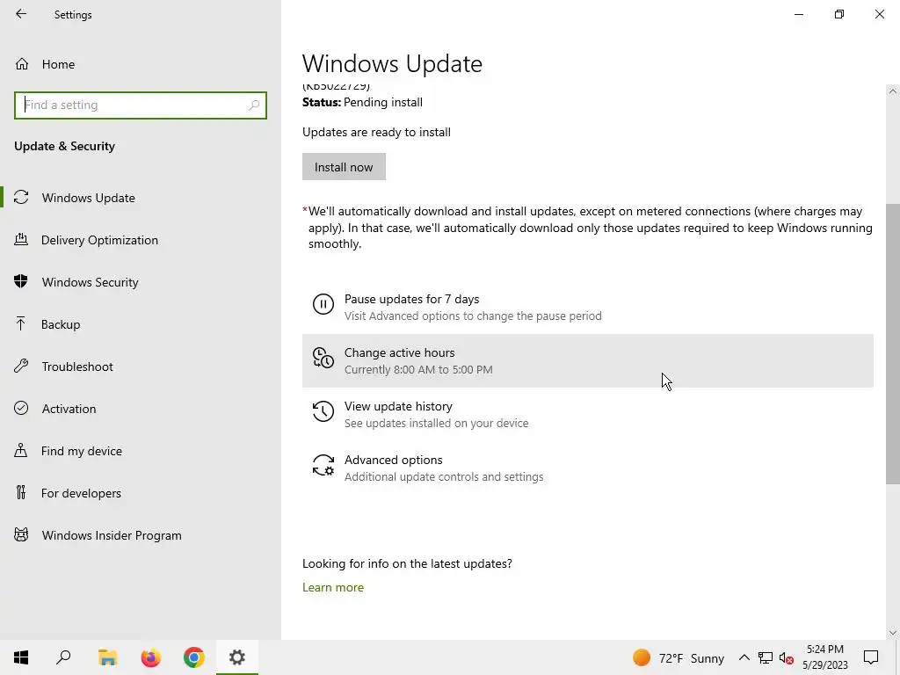
Task: Click the For developers tools icon
Action: [x=21, y=492]
